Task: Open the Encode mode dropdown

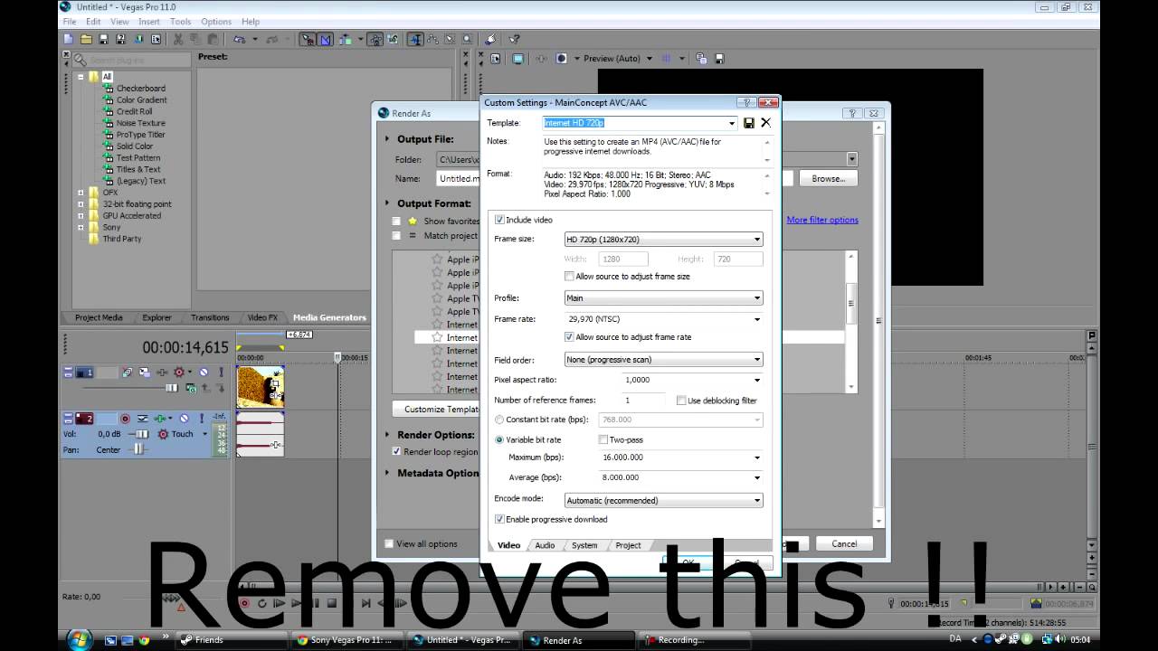Action: [x=757, y=500]
